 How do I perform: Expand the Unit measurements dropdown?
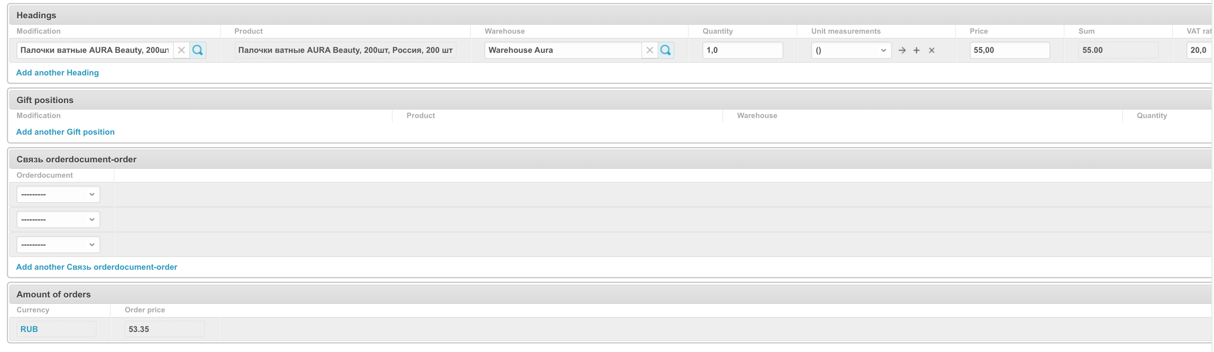click(x=851, y=50)
